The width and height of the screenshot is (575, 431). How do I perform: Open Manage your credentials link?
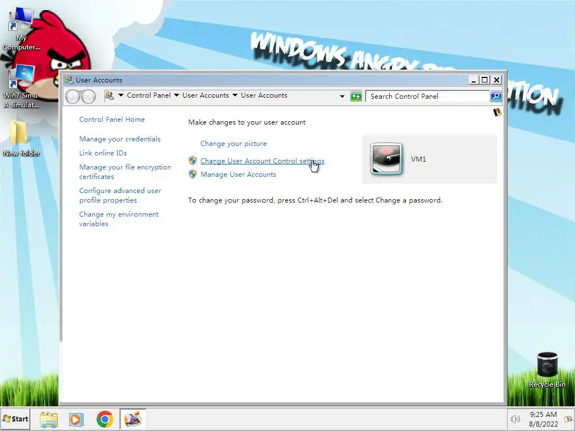pyautogui.click(x=120, y=139)
